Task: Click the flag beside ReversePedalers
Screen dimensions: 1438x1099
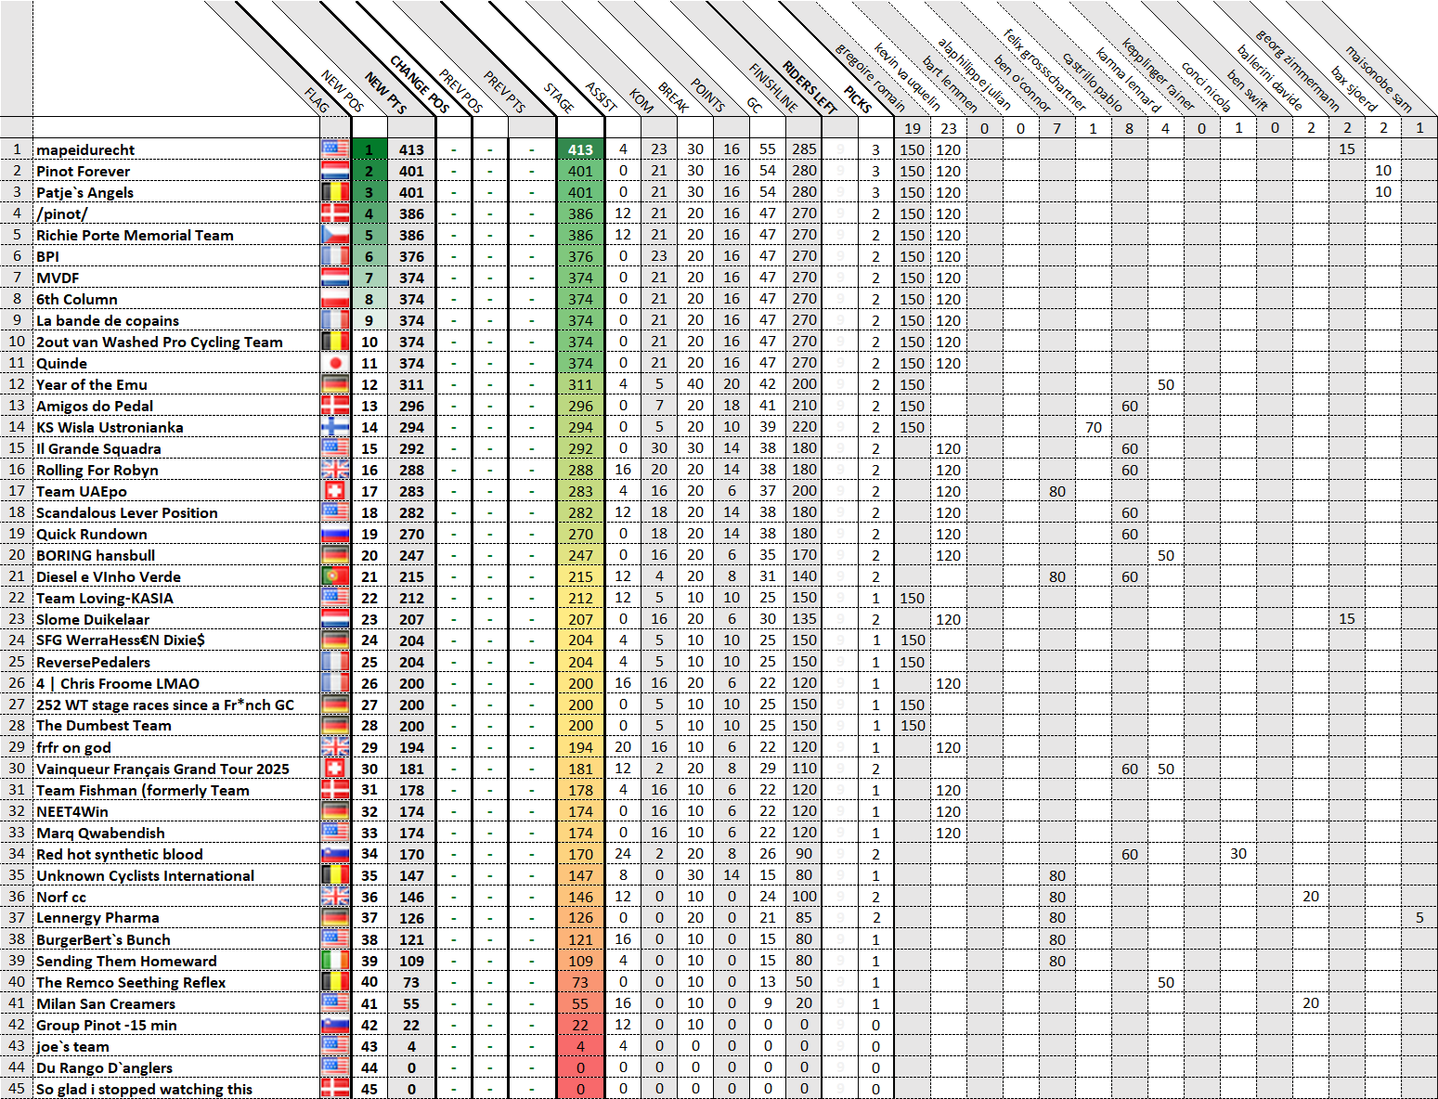Action: (x=335, y=662)
